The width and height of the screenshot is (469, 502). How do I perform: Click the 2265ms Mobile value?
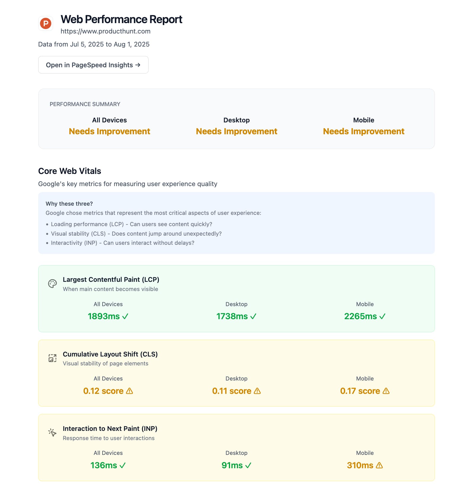pyautogui.click(x=360, y=316)
